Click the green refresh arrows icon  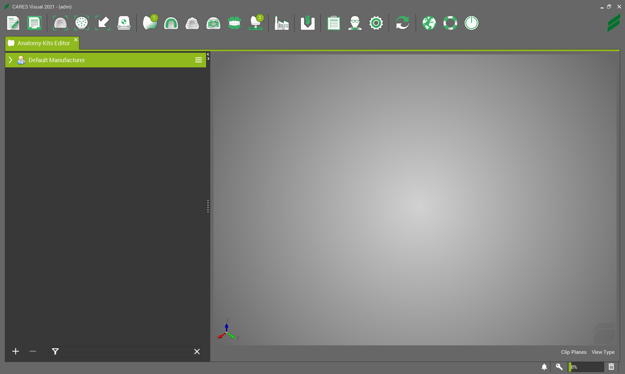coord(402,23)
